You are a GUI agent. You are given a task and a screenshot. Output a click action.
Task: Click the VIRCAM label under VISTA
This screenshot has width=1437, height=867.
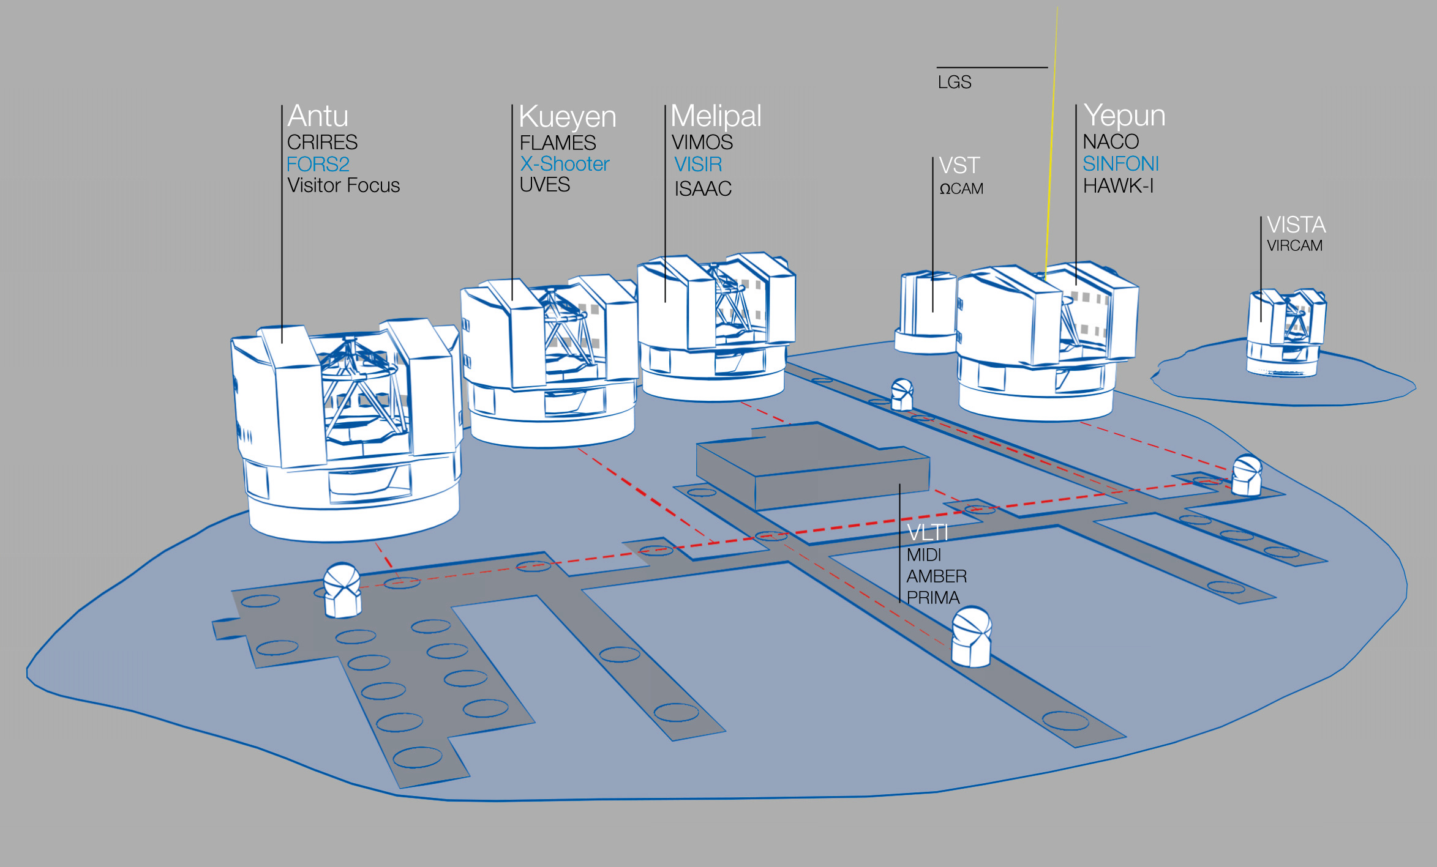[x=1294, y=245]
